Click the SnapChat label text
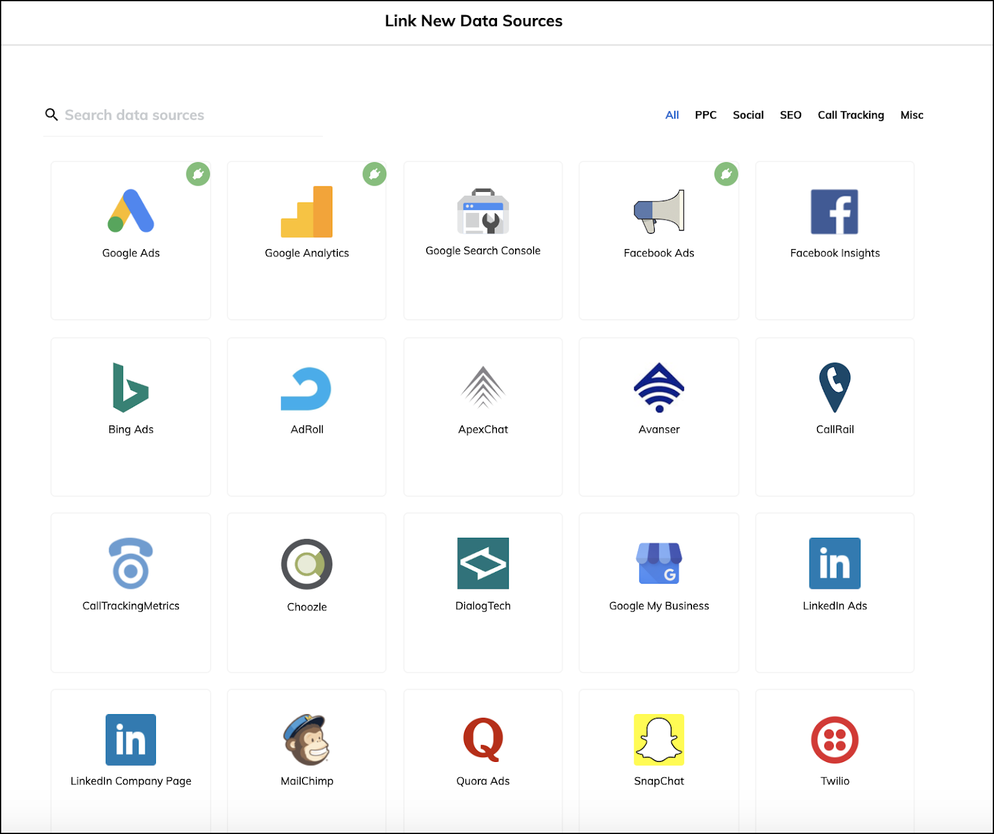Viewport: 994px width, 834px height. [659, 781]
